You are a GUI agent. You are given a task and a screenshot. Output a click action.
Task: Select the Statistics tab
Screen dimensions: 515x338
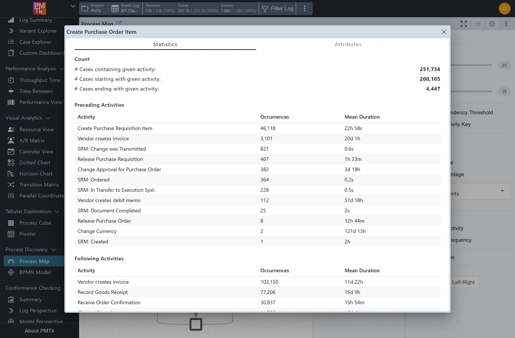165,44
